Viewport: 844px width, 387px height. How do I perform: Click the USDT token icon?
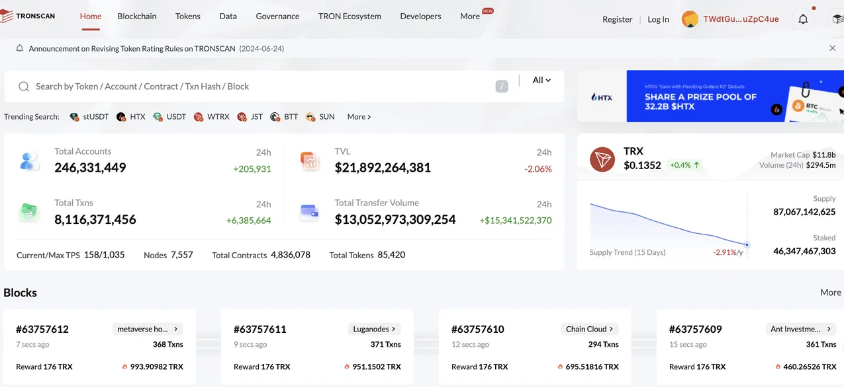coord(158,117)
